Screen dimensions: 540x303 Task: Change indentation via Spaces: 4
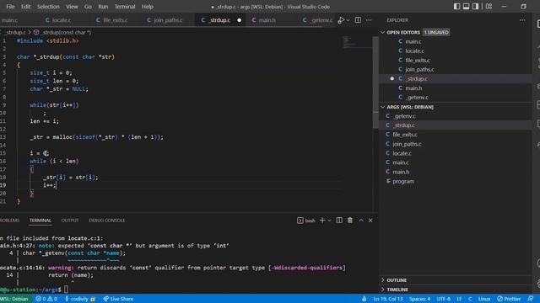tap(419, 299)
